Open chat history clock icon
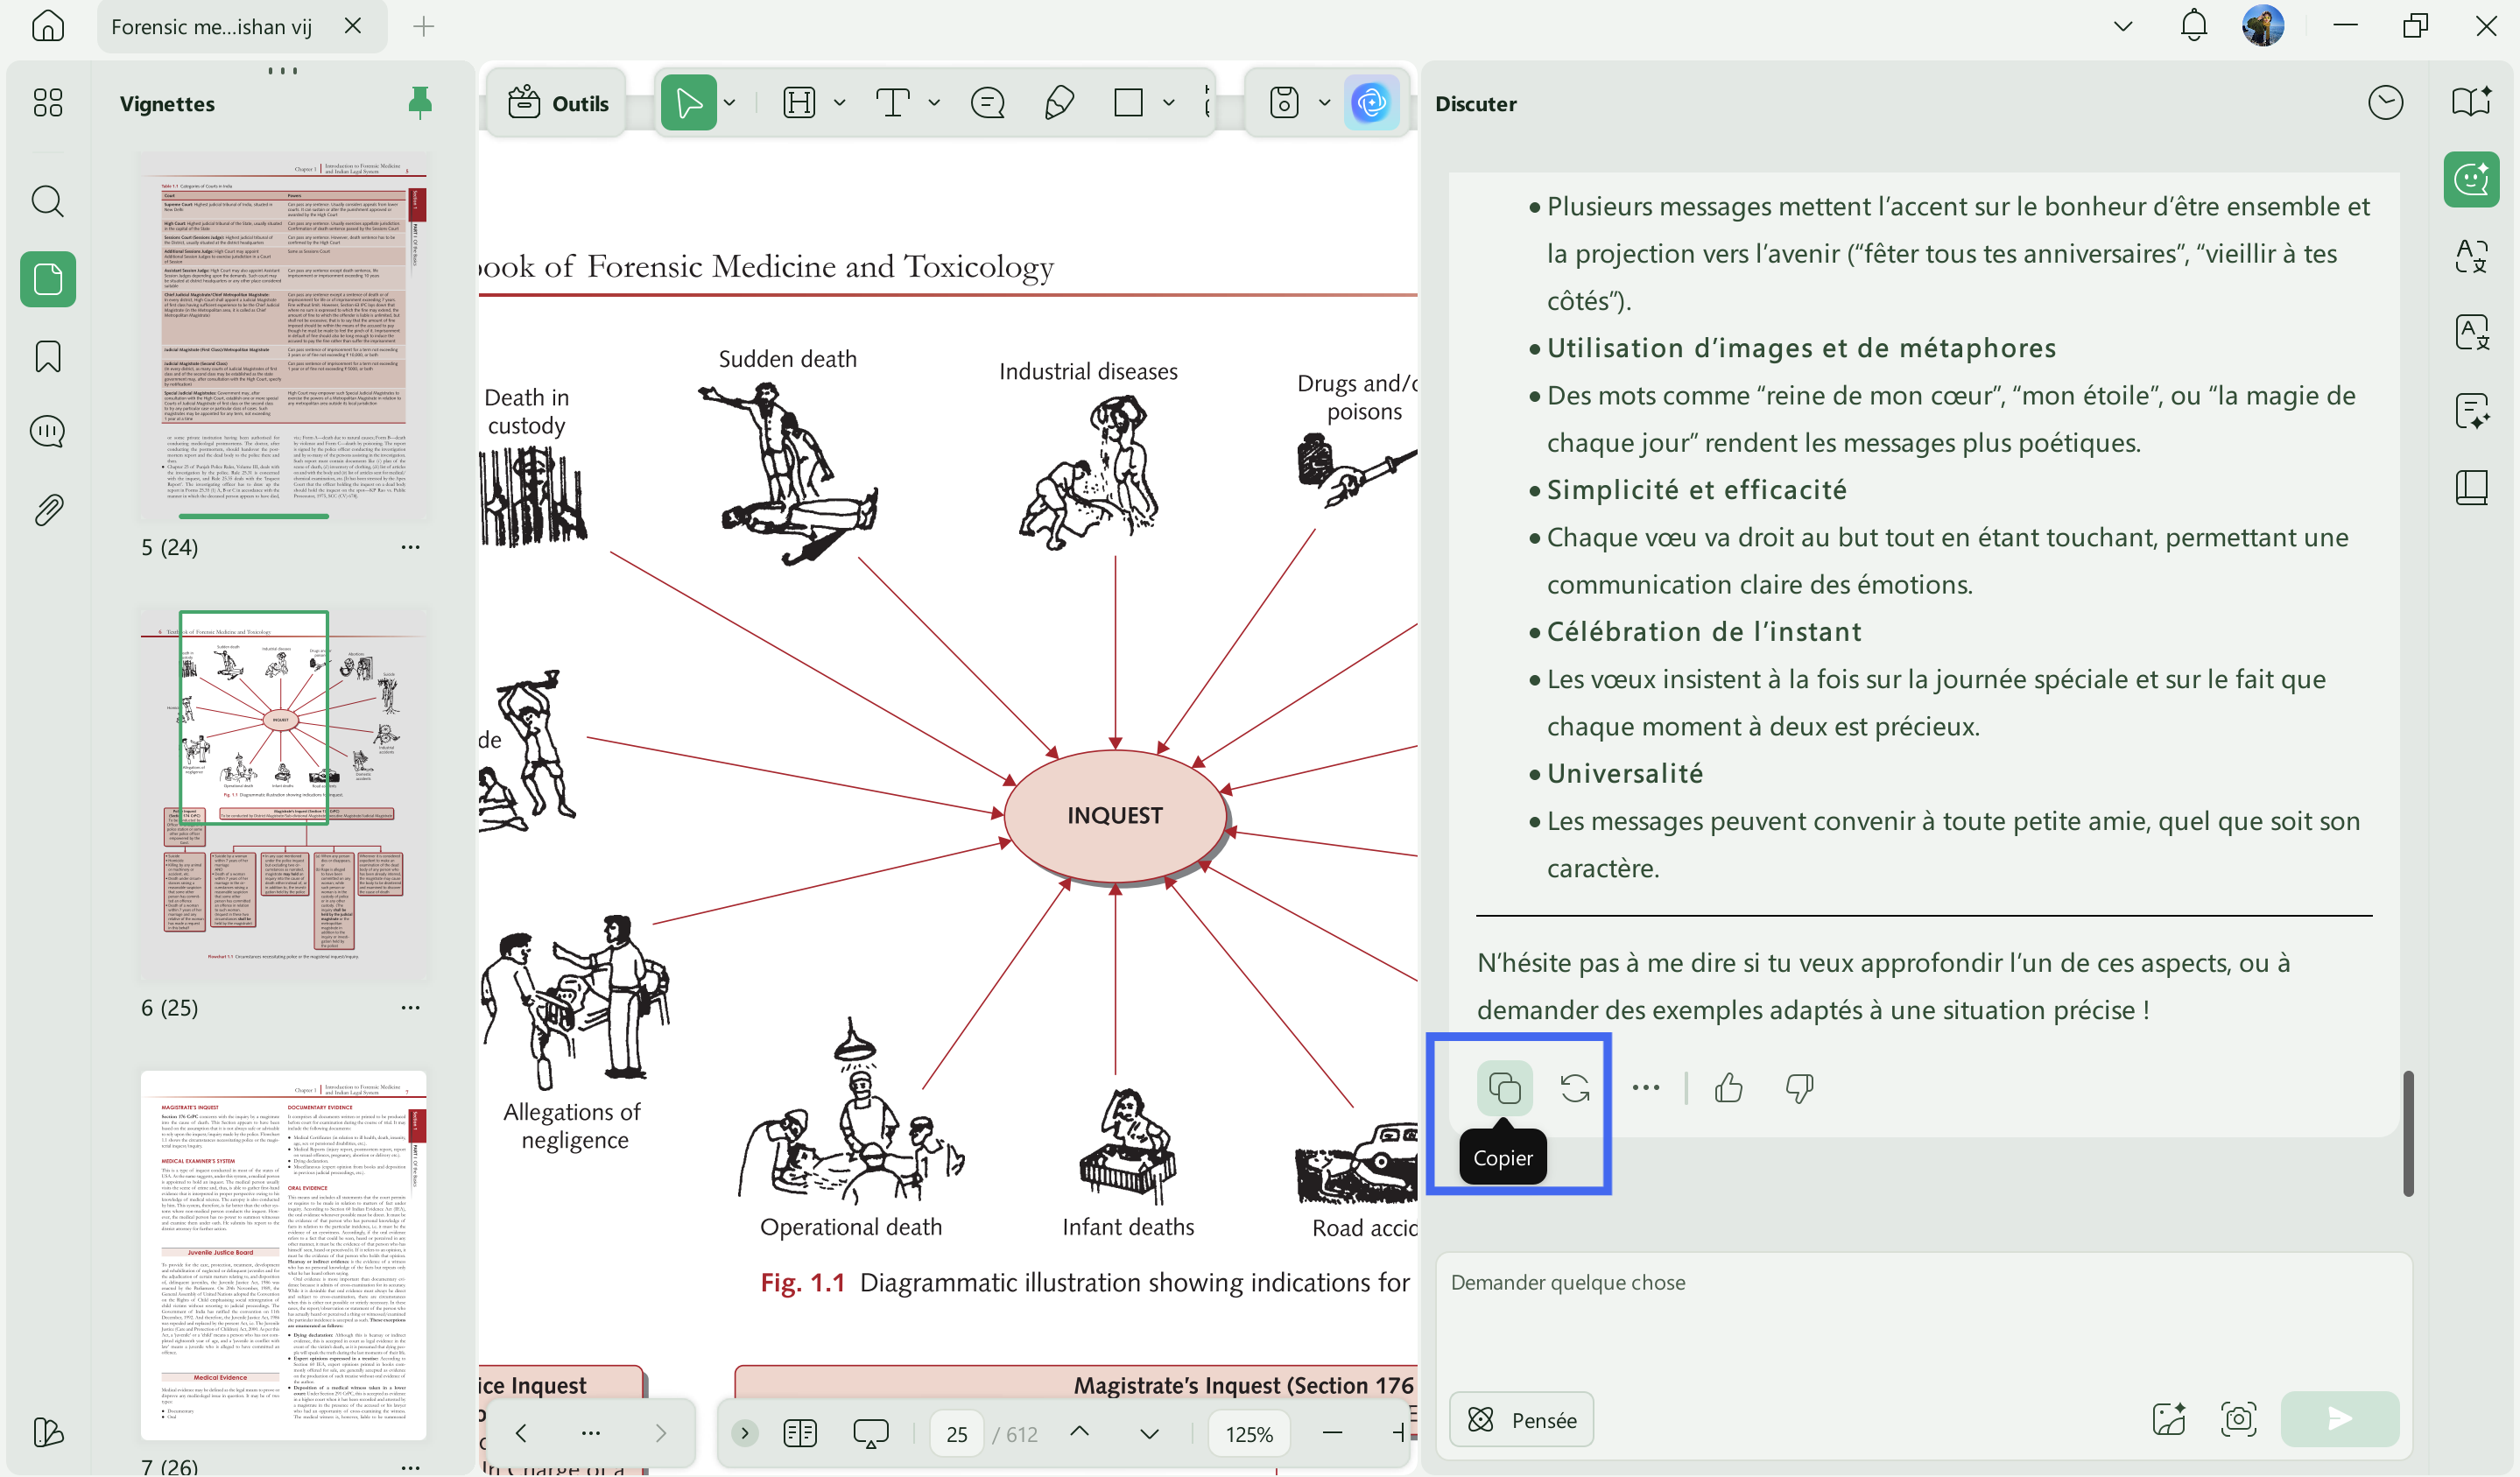 point(2385,103)
